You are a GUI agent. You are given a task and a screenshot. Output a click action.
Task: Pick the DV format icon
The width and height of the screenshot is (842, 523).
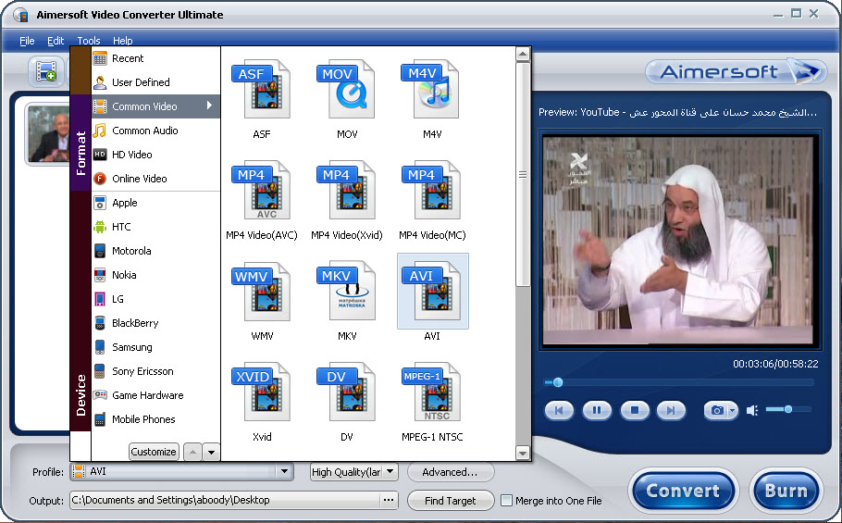[346, 392]
